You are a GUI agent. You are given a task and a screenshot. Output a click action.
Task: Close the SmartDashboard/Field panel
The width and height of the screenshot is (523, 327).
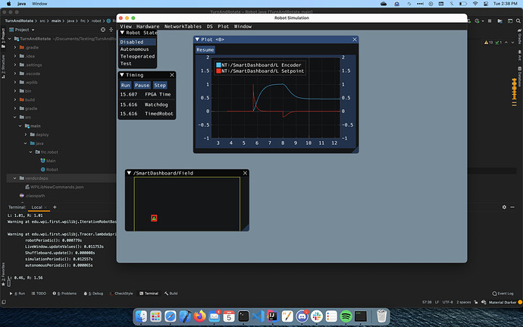(245, 173)
